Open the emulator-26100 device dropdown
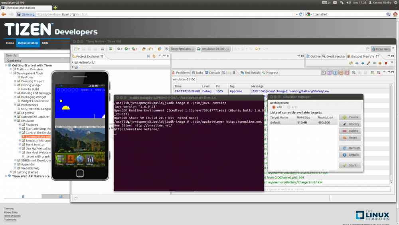The image size is (399, 225). pos(215,49)
